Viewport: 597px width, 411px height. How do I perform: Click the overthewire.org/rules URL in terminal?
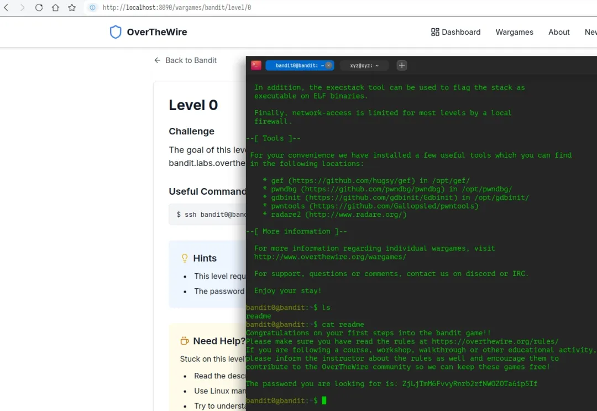click(x=495, y=341)
